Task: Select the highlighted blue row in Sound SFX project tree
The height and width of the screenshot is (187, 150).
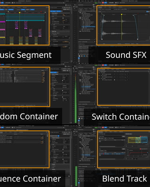Action: click(88, 27)
